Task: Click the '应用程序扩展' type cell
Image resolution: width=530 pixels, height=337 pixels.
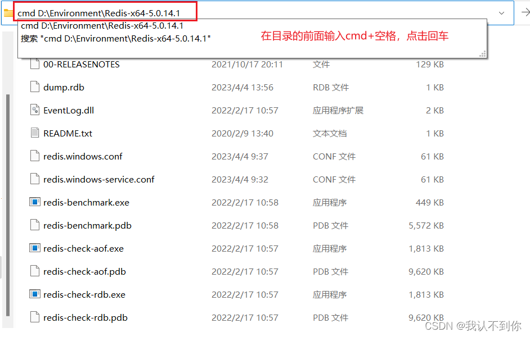Action: [x=338, y=110]
